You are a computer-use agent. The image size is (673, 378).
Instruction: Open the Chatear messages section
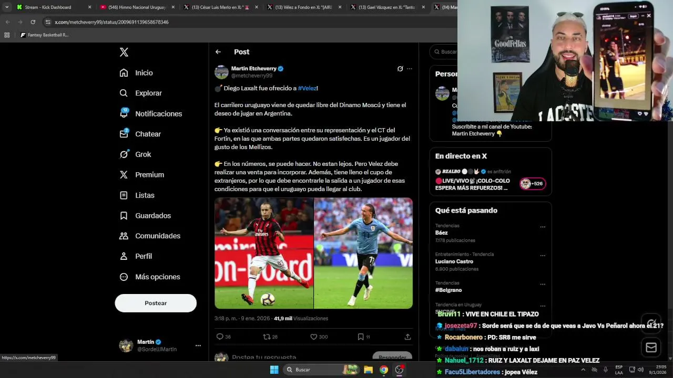coord(140,134)
